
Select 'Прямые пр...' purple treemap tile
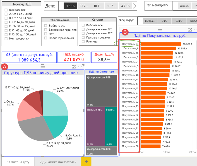95,126
